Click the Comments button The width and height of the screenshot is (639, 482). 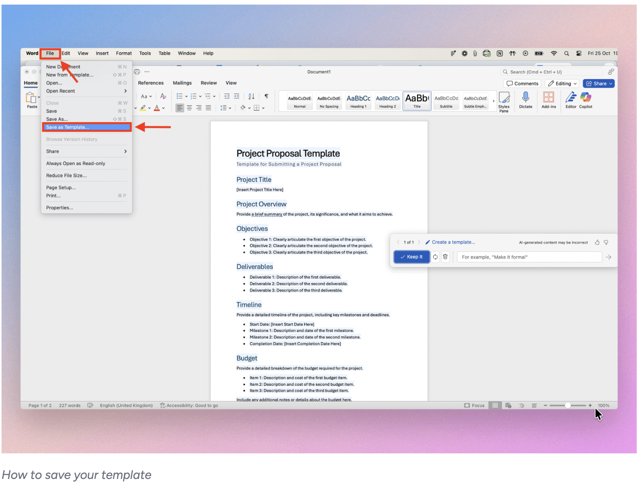click(x=522, y=84)
